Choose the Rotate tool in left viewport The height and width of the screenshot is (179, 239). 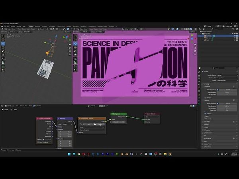3,47
